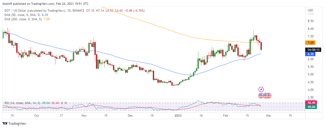The image size is (325, 128).
Task: Click the 56.46 value in RSI legend
Action: (56, 103)
